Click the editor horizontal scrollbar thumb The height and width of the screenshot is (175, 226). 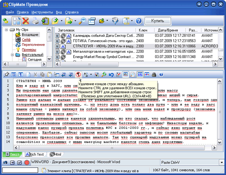pyautogui.click(x=112, y=148)
